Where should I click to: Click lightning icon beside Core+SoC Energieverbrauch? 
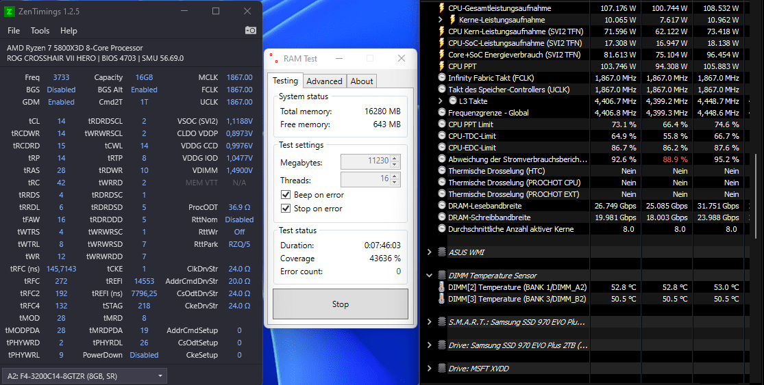click(x=441, y=55)
